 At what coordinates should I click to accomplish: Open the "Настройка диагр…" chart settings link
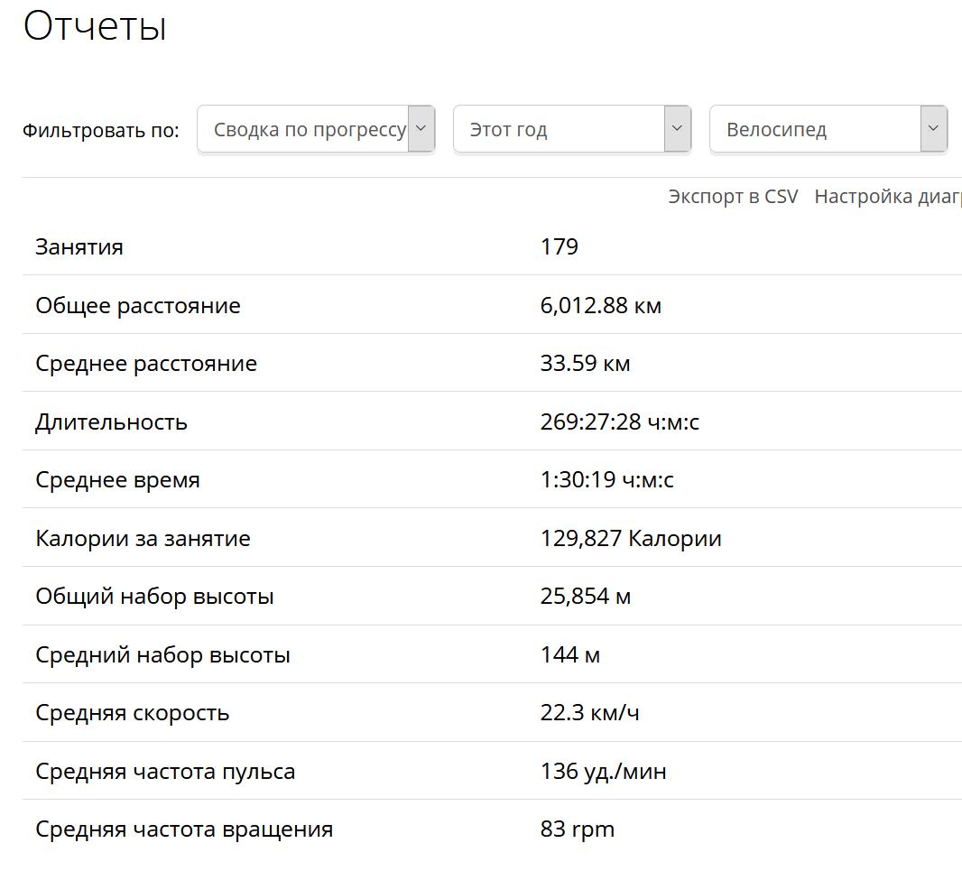pyautogui.click(x=887, y=197)
